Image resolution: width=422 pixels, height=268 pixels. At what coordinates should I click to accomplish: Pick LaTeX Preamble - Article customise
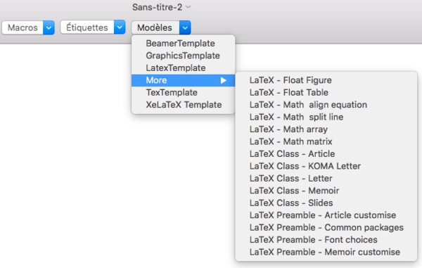point(326,215)
